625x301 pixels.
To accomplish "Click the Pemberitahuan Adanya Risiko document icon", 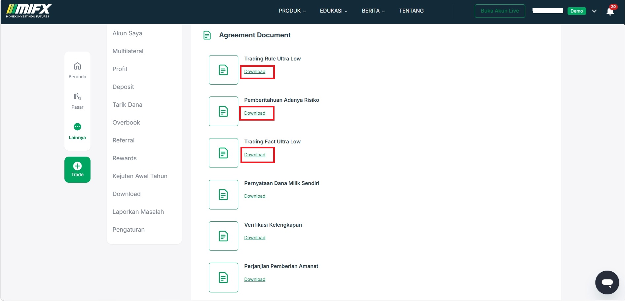I will pos(223,111).
